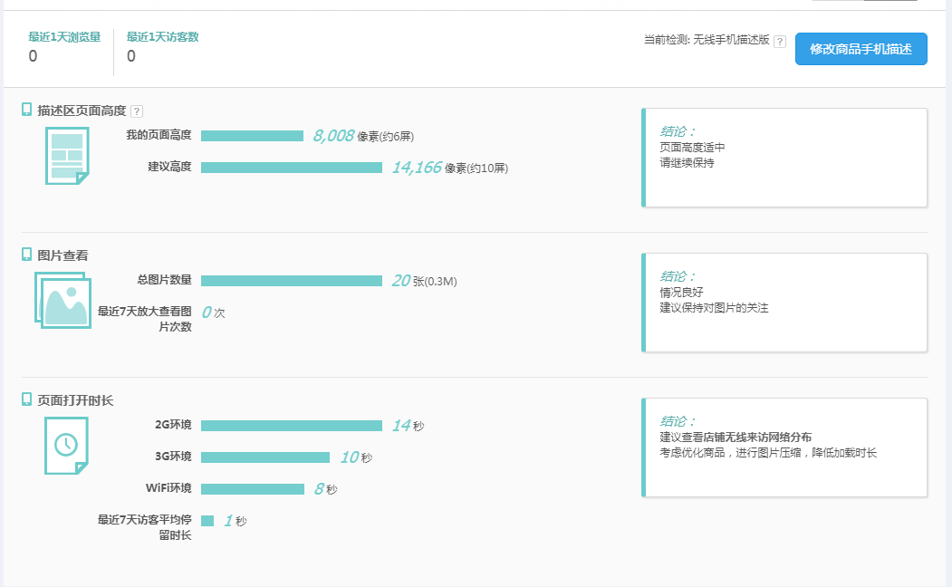This screenshot has width=952, height=587.
Task: Click the 总图片数量 bar
Action: pyautogui.click(x=291, y=281)
